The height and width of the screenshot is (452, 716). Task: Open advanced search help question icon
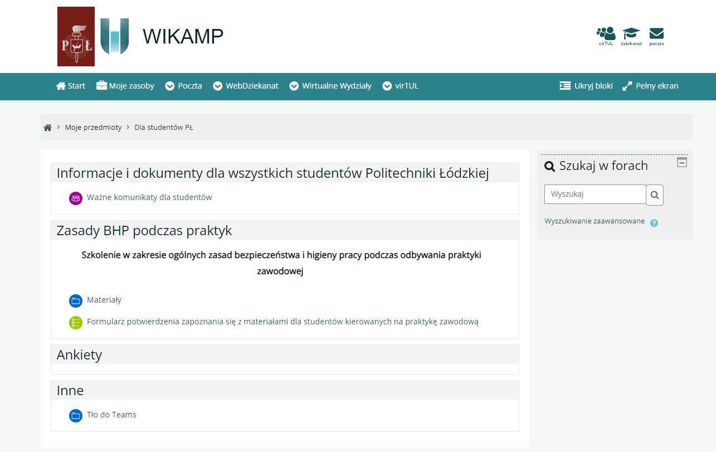coord(654,223)
